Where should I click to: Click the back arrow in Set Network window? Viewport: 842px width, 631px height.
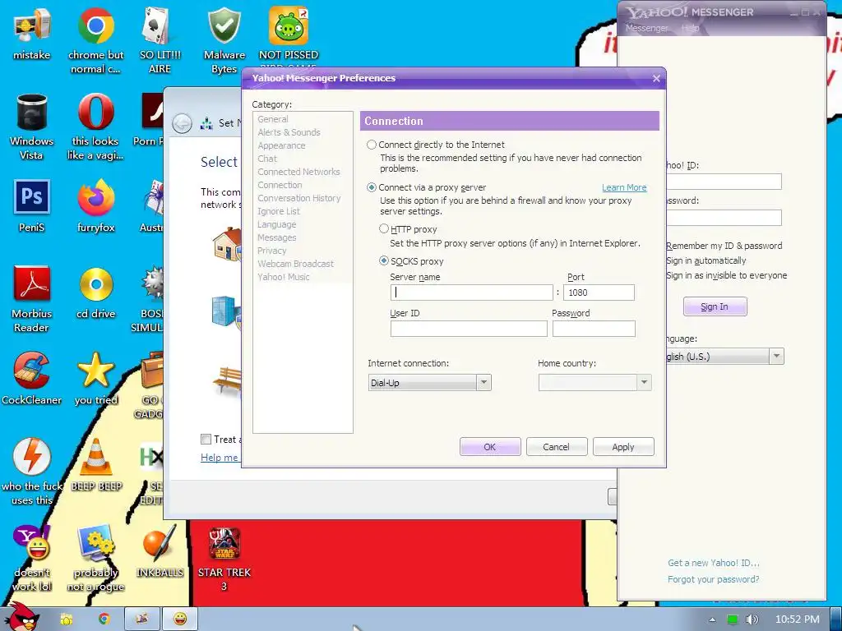182,123
